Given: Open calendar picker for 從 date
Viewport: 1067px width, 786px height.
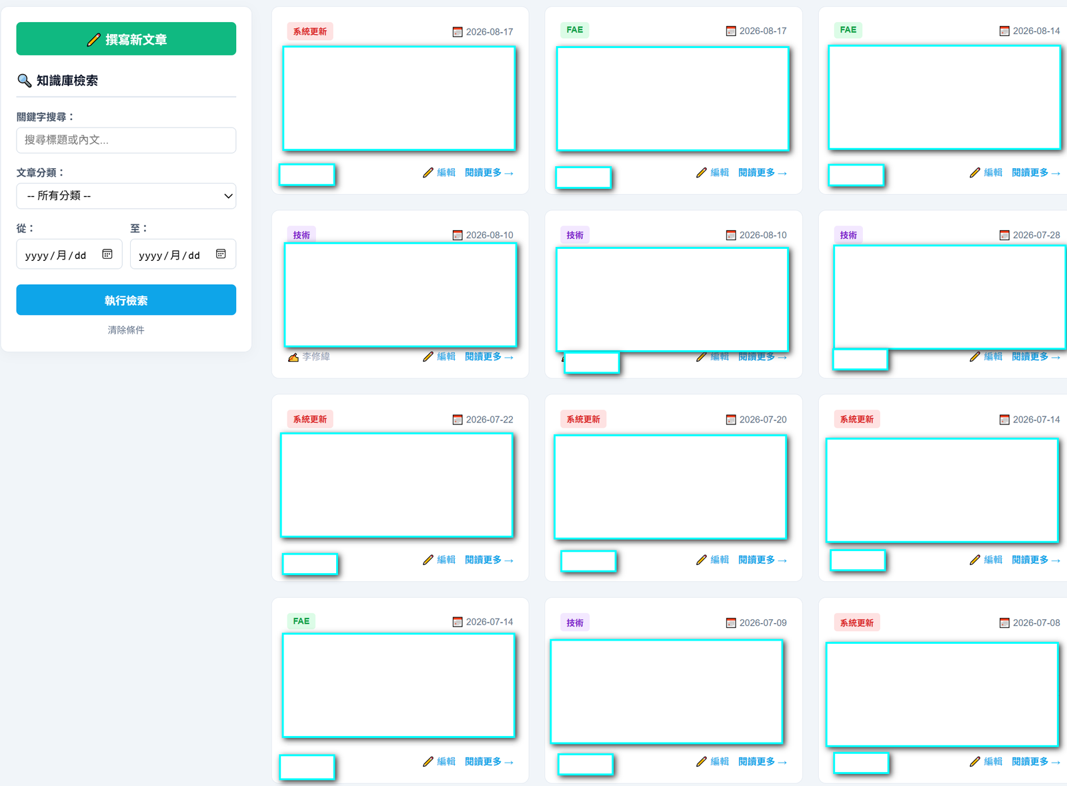Looking at the screenshot, I should (107, 254).
